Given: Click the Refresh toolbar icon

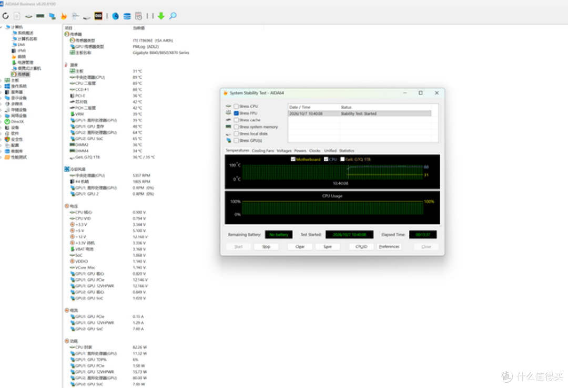Looking at the screenshot, I should [x=5, y=16].
